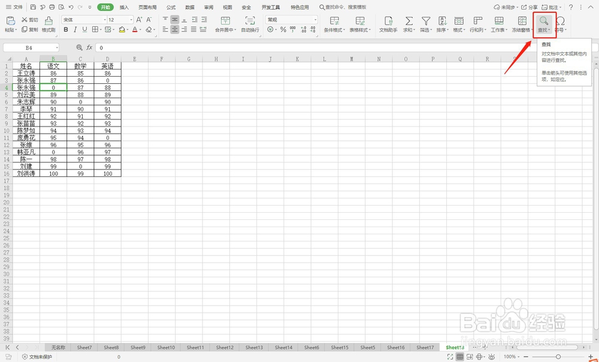Viewport: 599px width, 362px height.
Task: Select the Format Painter (格式刷) tool
Action: pos(49,24)
